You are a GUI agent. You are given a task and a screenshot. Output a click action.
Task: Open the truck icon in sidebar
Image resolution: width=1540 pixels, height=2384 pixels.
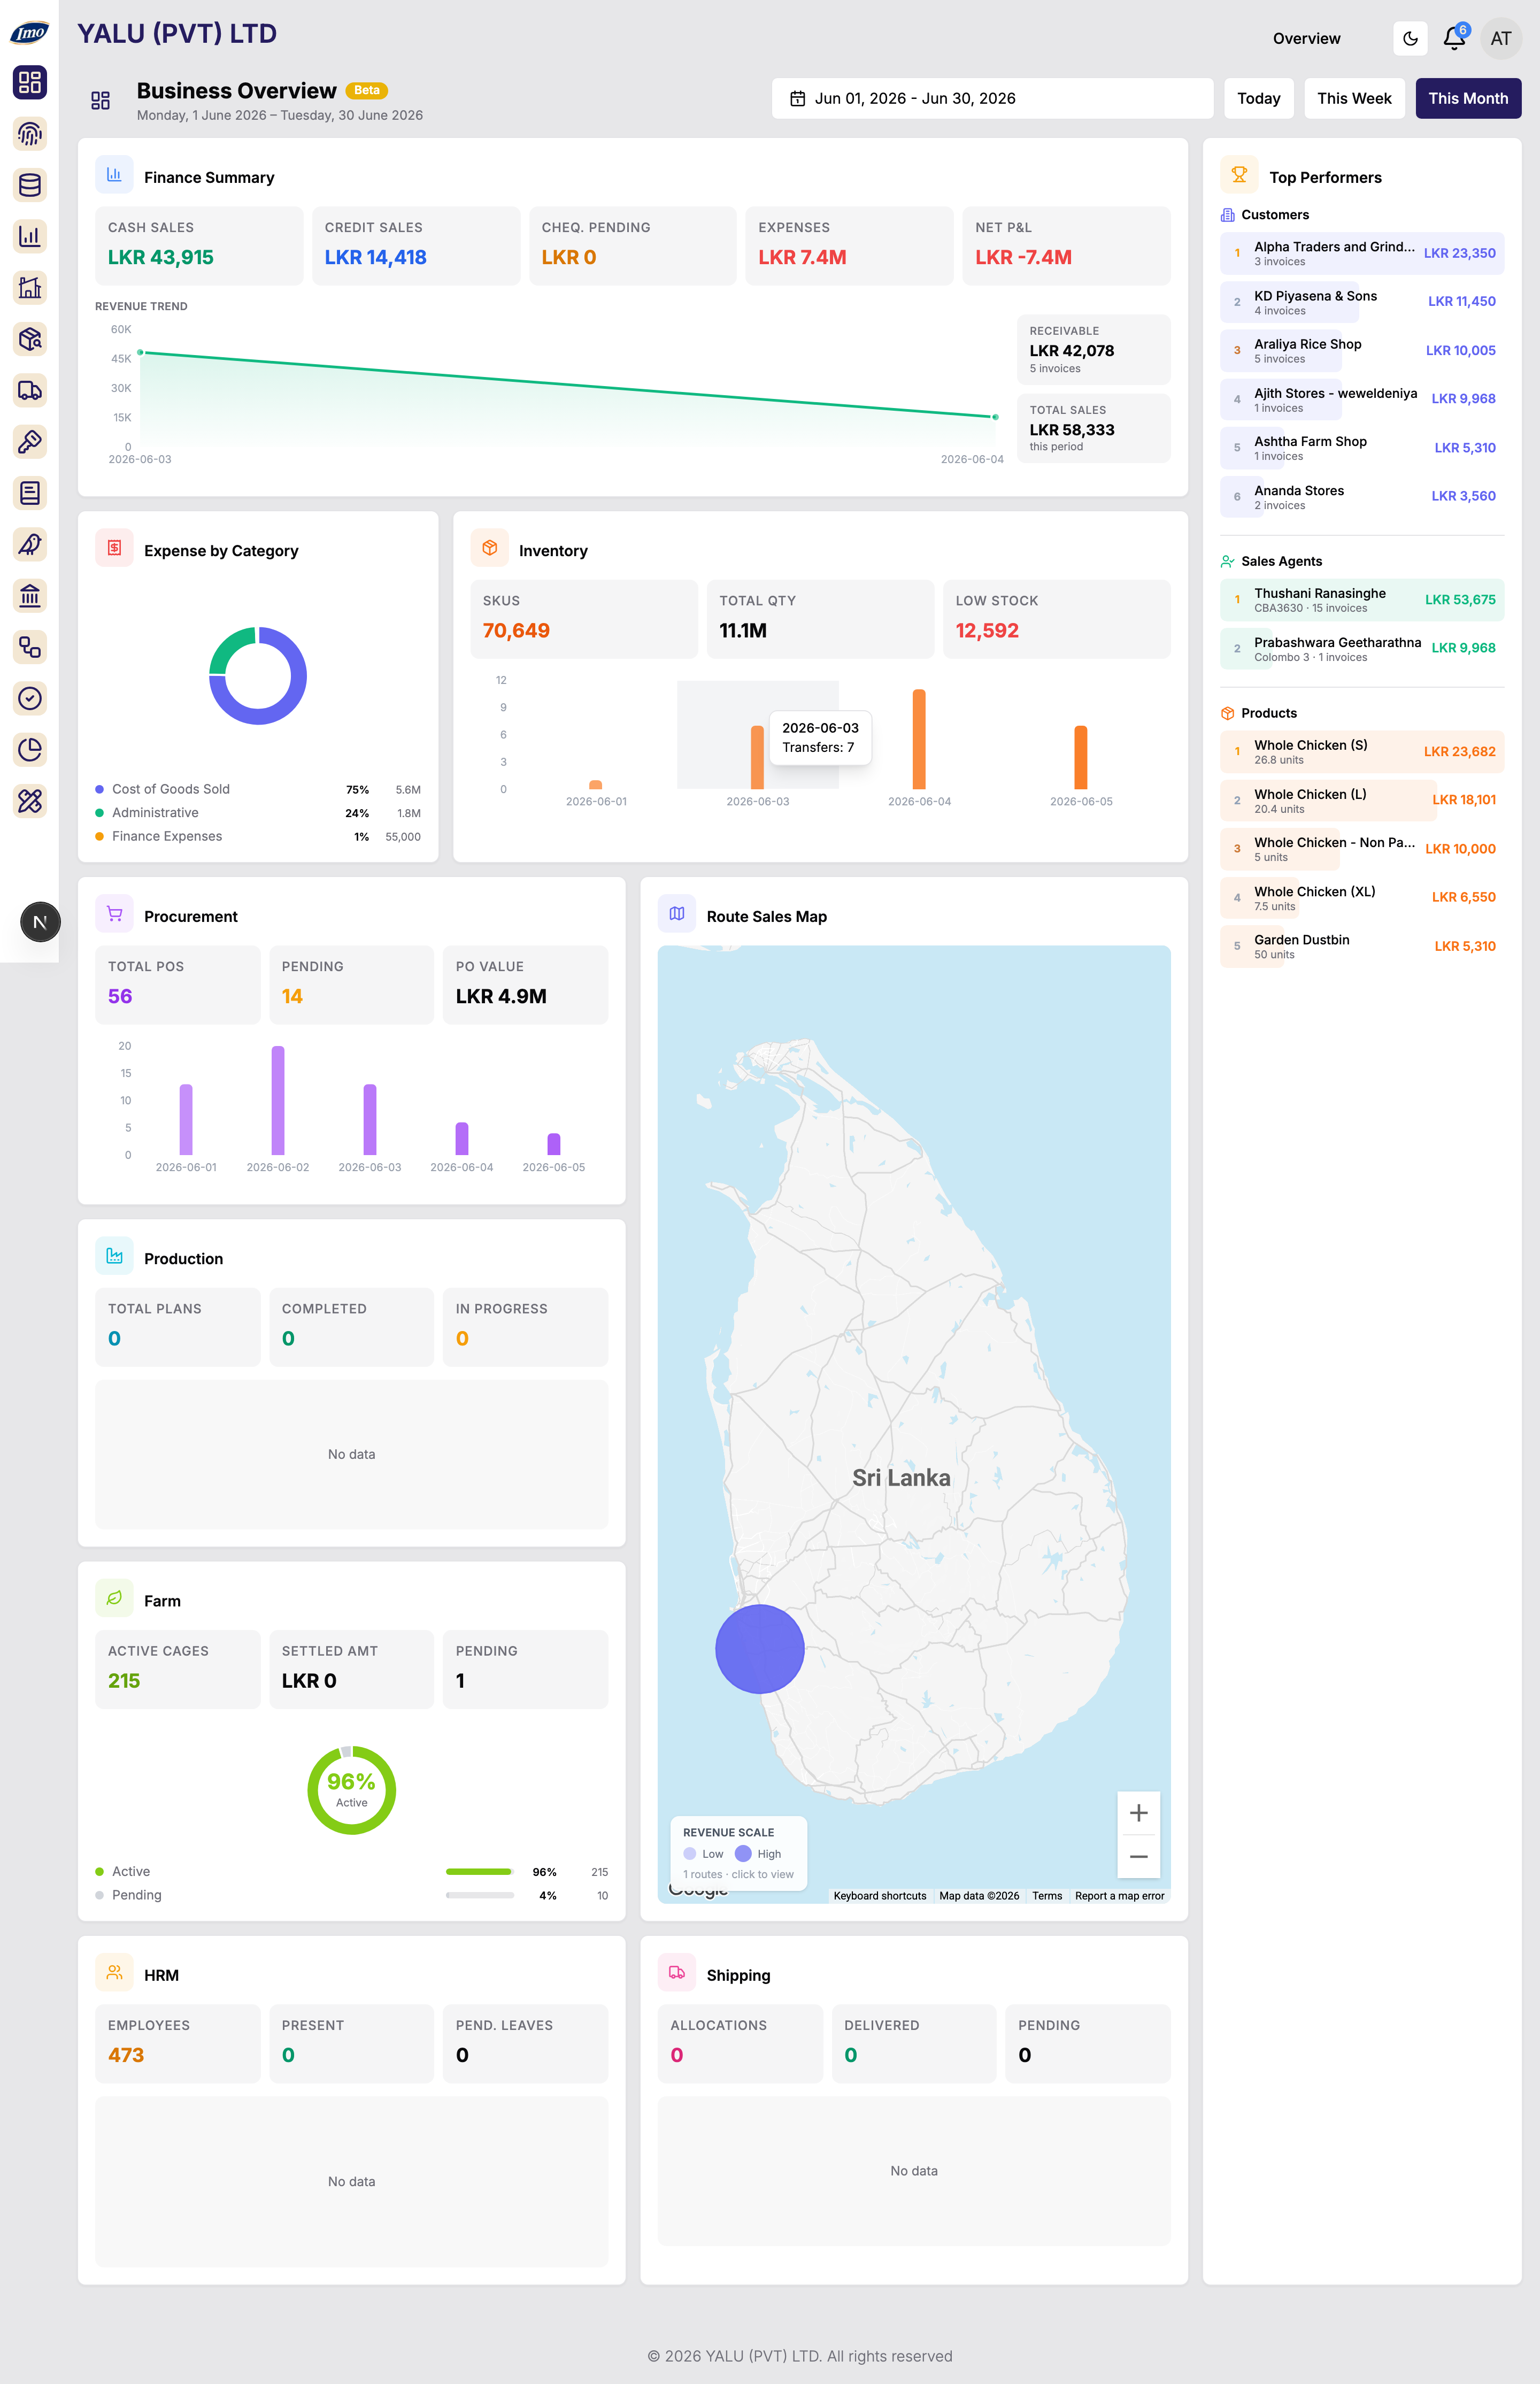coord(30,390)
